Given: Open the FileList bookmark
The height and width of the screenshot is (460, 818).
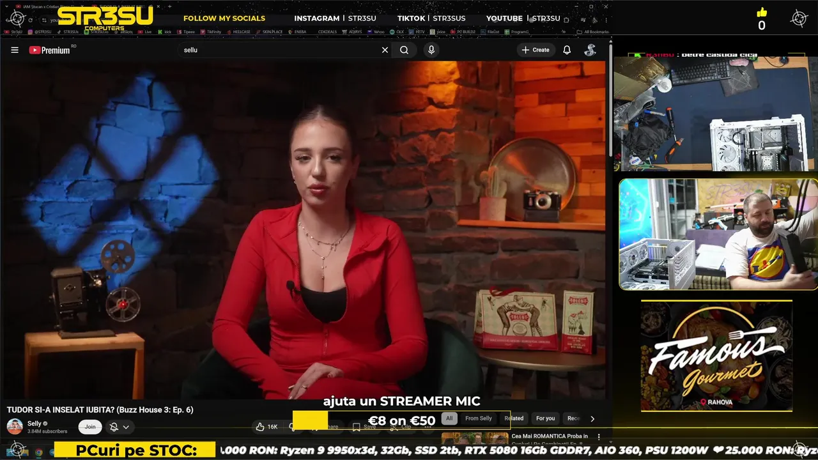Looking at the screenshot, I should [x=490, y=31].
